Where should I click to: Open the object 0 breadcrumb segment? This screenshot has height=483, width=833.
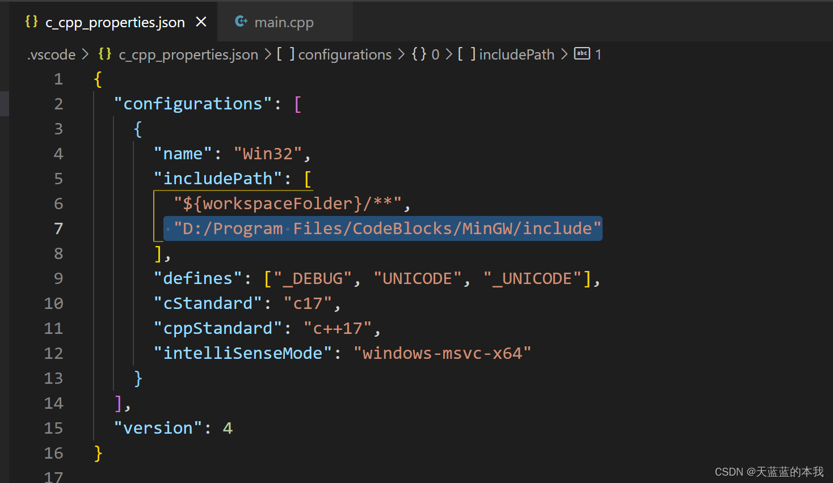click(435, 54)
